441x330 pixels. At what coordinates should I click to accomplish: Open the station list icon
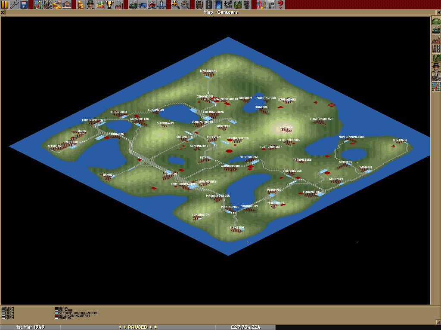pos(67,4)
